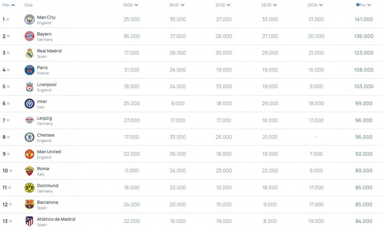Click the Paris club crest
383x227 pixels.
pyautogui.click(x=30, y=70)
